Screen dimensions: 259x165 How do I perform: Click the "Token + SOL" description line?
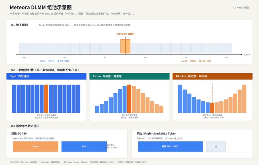point(34,138)
